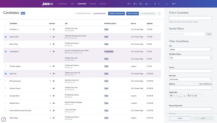Click the Saved Filters search field
This screenshot has height=123, width=217.
(187, 34)
